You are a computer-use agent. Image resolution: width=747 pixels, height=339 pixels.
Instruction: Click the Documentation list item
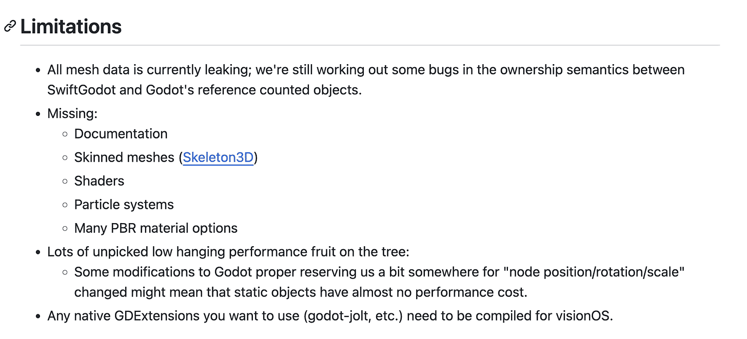click(121, 134)
